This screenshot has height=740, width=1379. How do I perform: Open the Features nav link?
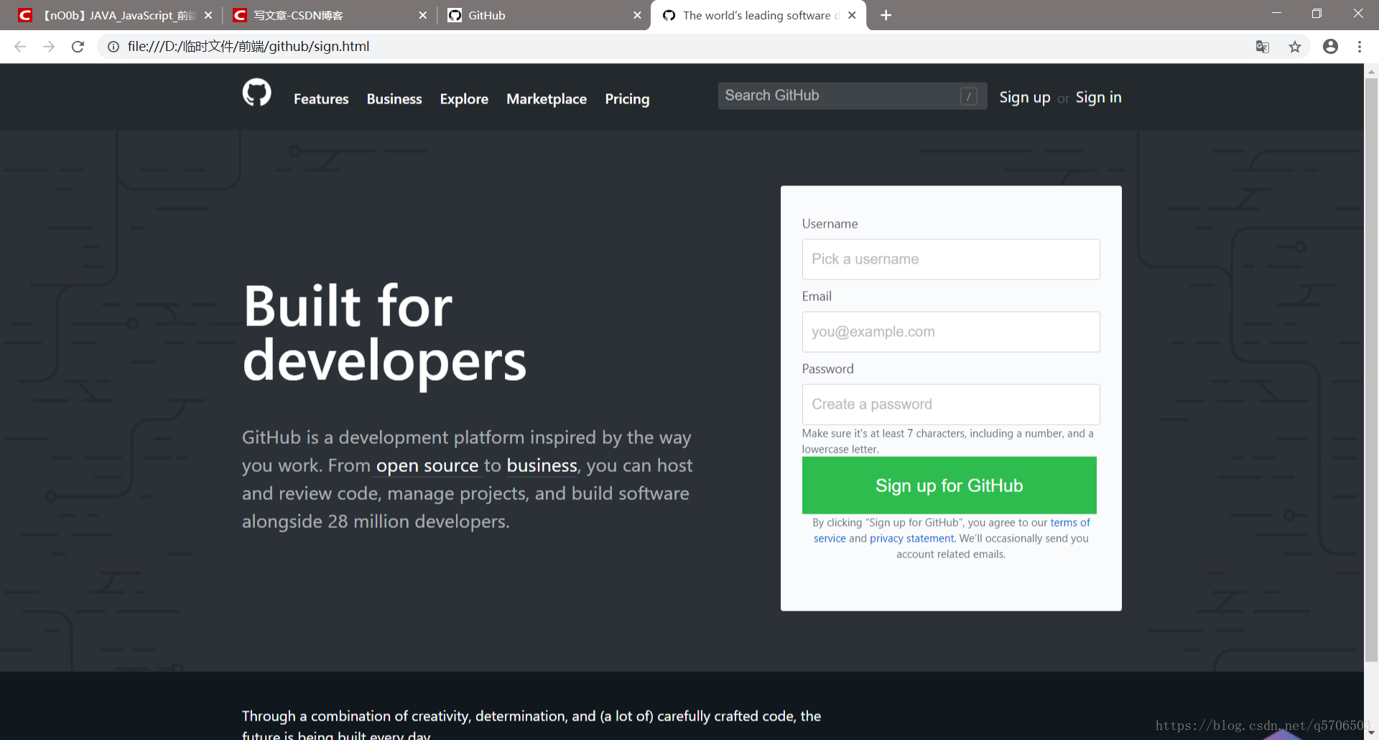click(321, 99)
